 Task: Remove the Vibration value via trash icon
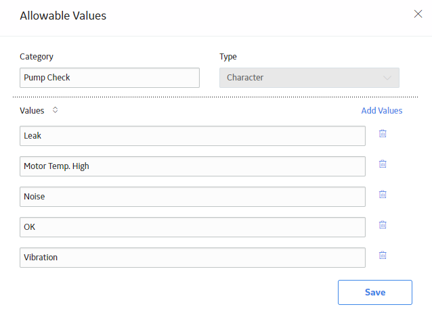point(383,255)
